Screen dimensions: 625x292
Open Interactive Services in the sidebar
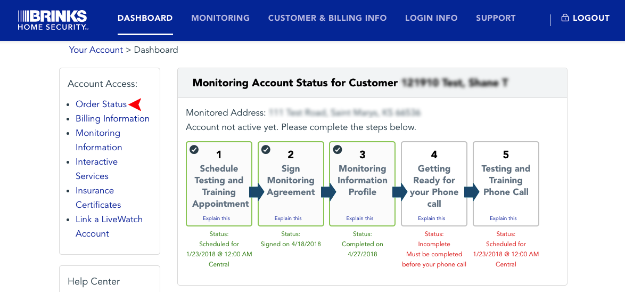click(x=96, y=169)
